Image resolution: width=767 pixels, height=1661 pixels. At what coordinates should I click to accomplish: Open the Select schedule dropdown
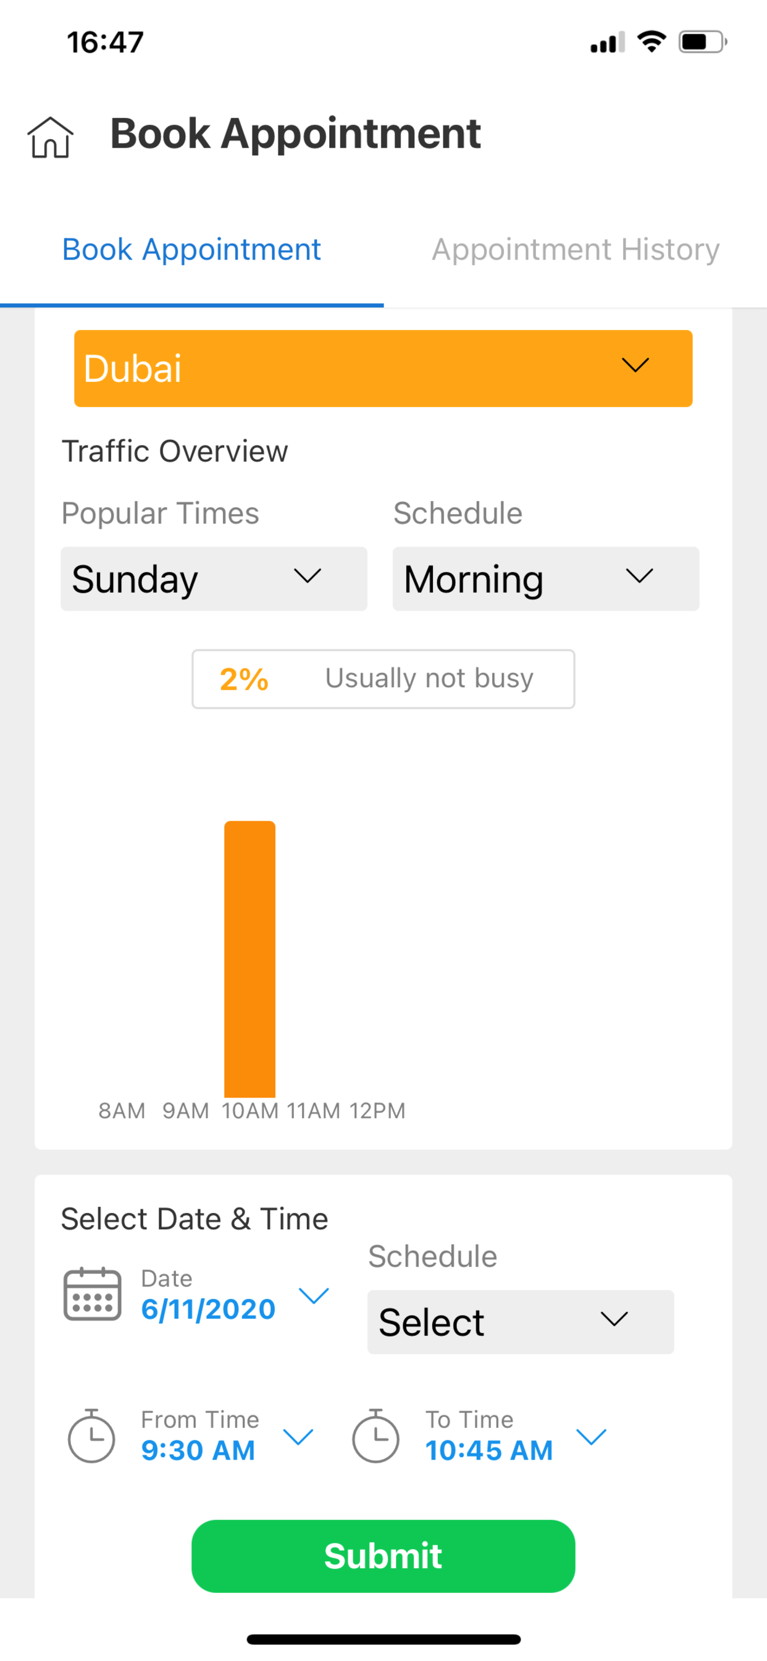521,1322
